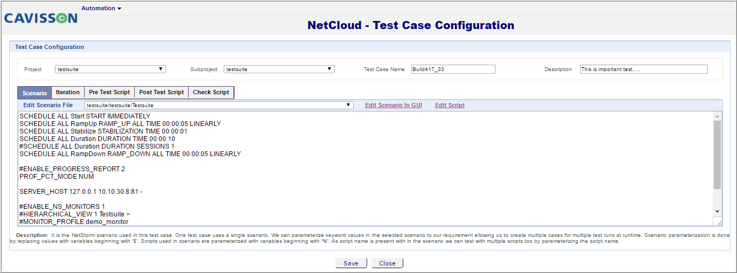This screenshot has width=737, height=273.
Task: Open the Pre Test Script tab
Action: tap(109, 93)
